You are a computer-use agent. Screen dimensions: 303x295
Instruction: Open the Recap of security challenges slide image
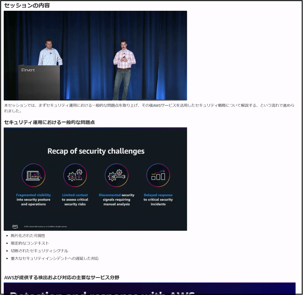[x=95, y=179]
